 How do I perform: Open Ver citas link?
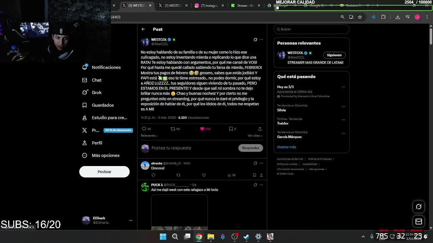(x=255, y=136)
